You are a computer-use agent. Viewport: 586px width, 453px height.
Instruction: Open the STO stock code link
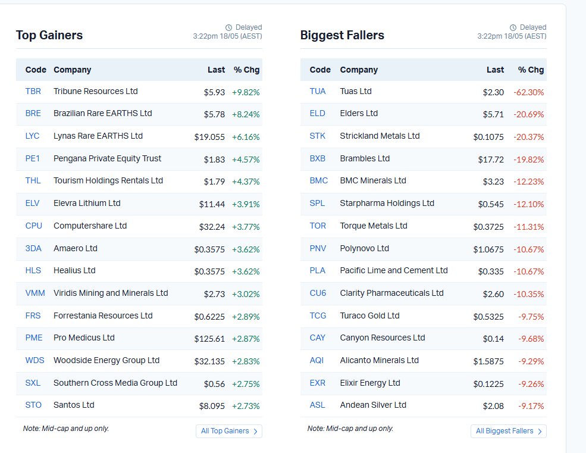[33, 405]
